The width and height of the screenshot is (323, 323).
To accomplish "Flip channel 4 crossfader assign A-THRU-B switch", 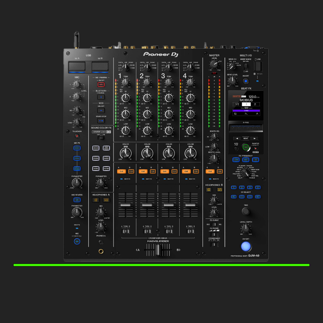I will [x=190, y=231].
